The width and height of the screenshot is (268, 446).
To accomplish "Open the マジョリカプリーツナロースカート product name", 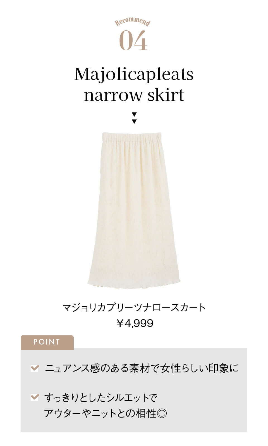I will [x=134, y=307].
